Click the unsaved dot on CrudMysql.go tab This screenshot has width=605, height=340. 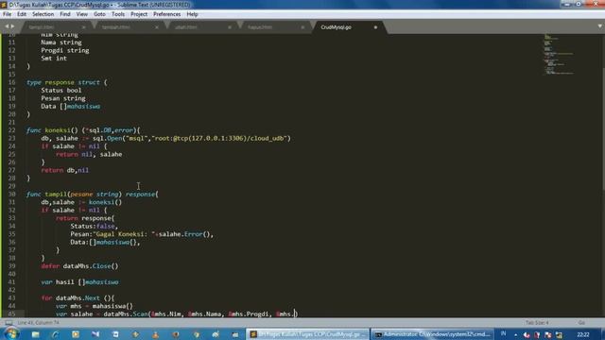(x=375, y=27)
